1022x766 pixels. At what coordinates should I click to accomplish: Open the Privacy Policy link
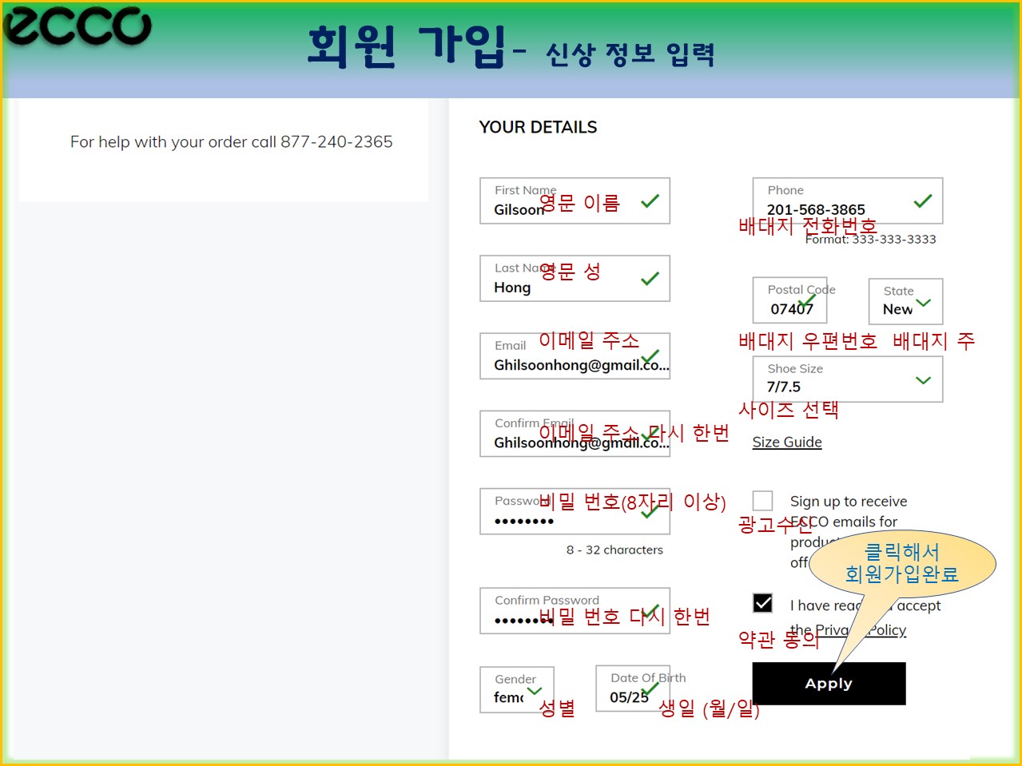tap(861, 630)
